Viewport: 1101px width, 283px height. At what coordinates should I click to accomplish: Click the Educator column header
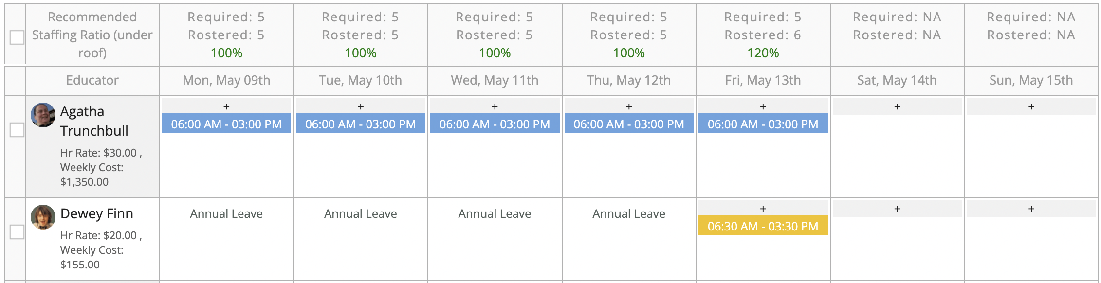click(92, 81)
